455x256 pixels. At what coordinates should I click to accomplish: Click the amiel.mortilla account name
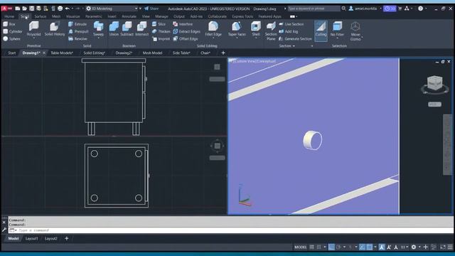tap(365, 9)
